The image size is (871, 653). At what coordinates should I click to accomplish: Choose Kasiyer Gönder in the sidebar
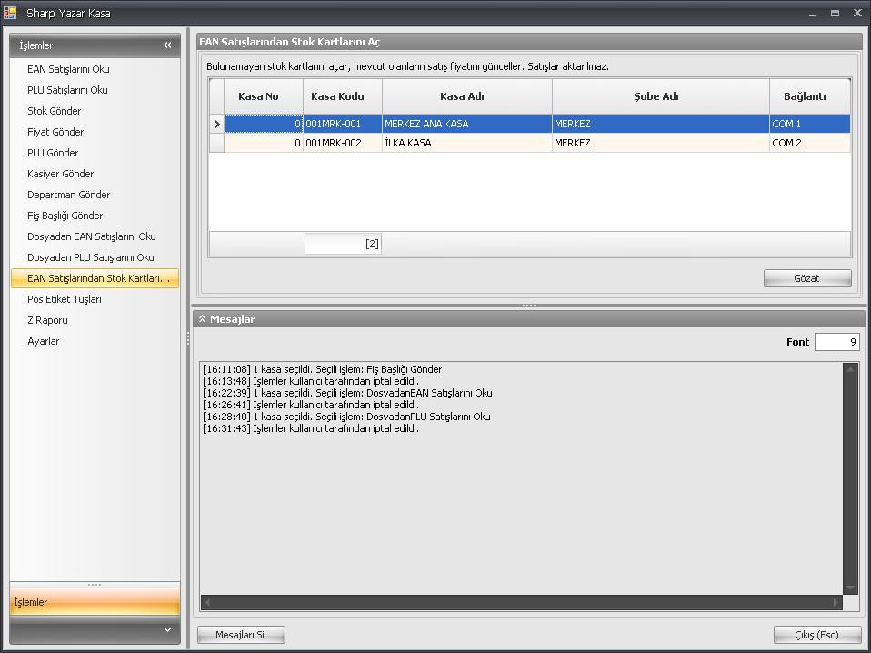coord(61,174)
